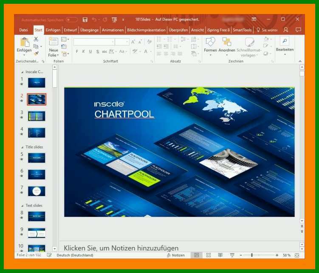This screenshot has height=273, width=319.
Task: Collapse the 'Text slides' section
Action: (22, 206)
